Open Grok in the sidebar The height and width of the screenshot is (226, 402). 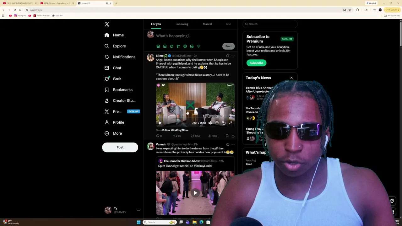(113, 79)
